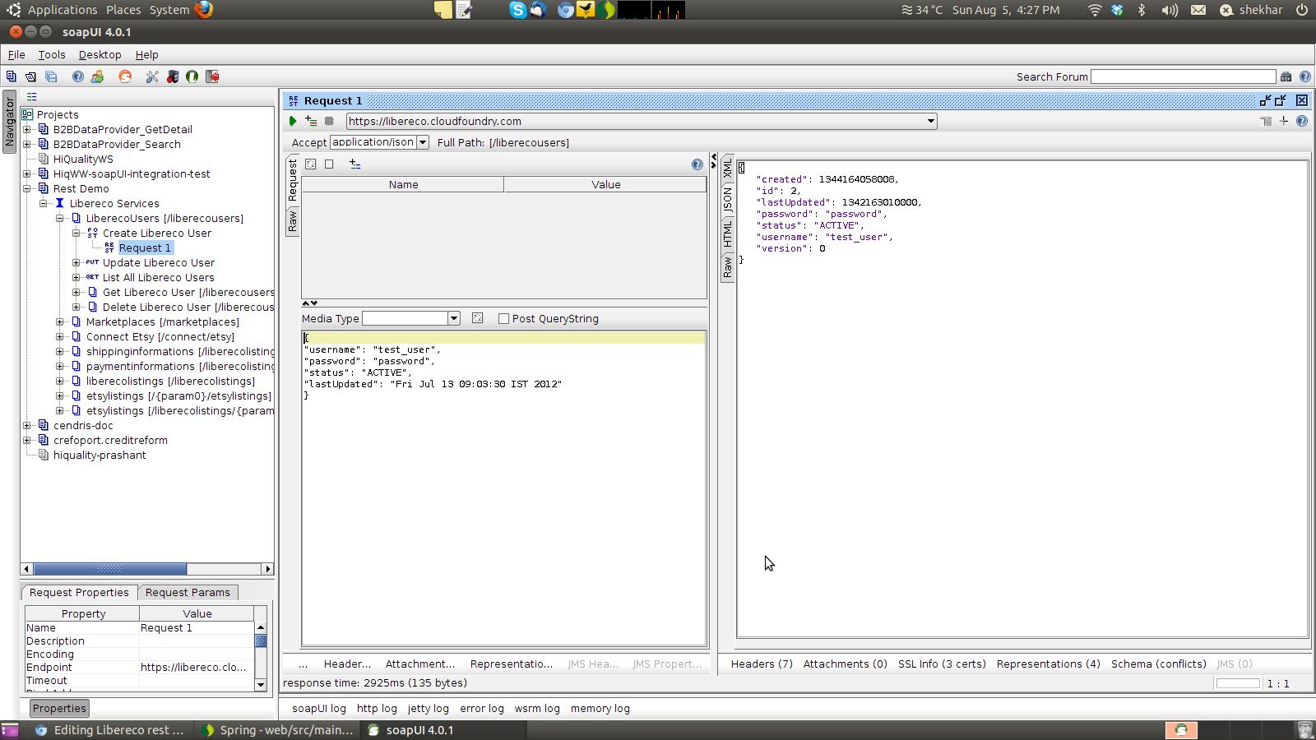Screen dimensions: 1316x740
Task: Click the Exit icon with red arrow
Action: (x=212, y=76)
